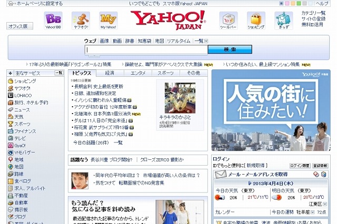
Task: Click the news (ニュース) sidebar icon
Action: tap(11, 110)
